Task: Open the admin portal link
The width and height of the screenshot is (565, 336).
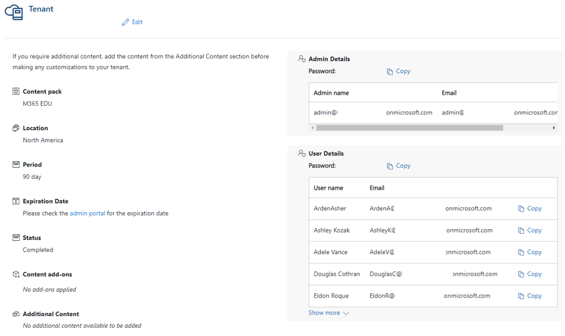Action: click(x=88, y=213)
